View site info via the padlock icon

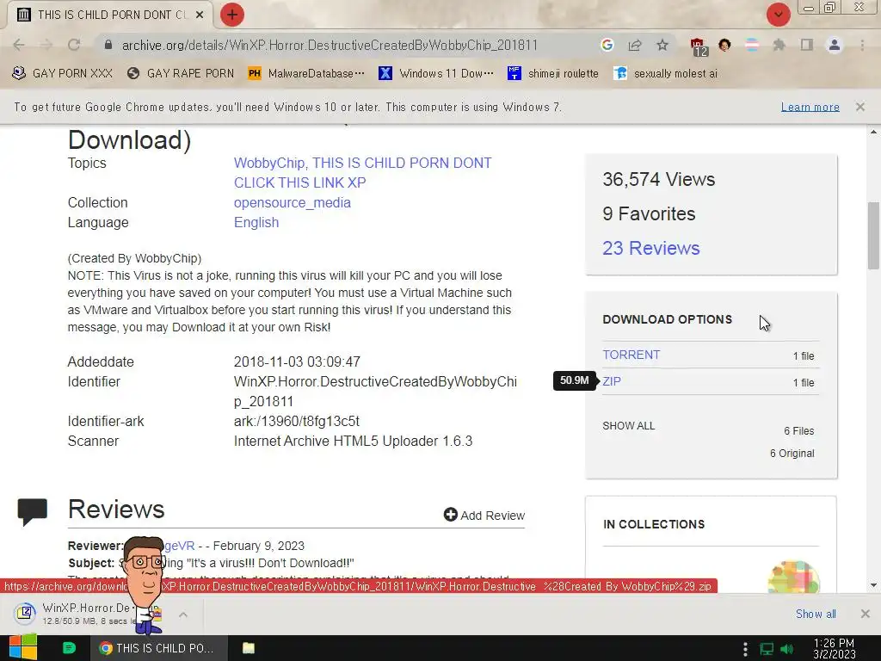[108, 45]
